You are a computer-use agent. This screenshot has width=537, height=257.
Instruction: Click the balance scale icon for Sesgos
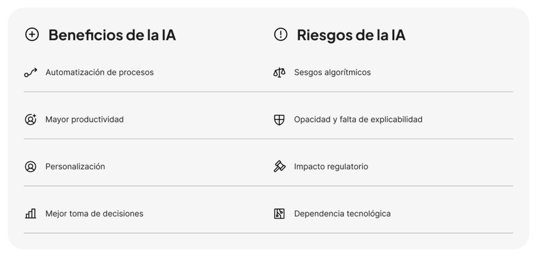click(280, 73)
